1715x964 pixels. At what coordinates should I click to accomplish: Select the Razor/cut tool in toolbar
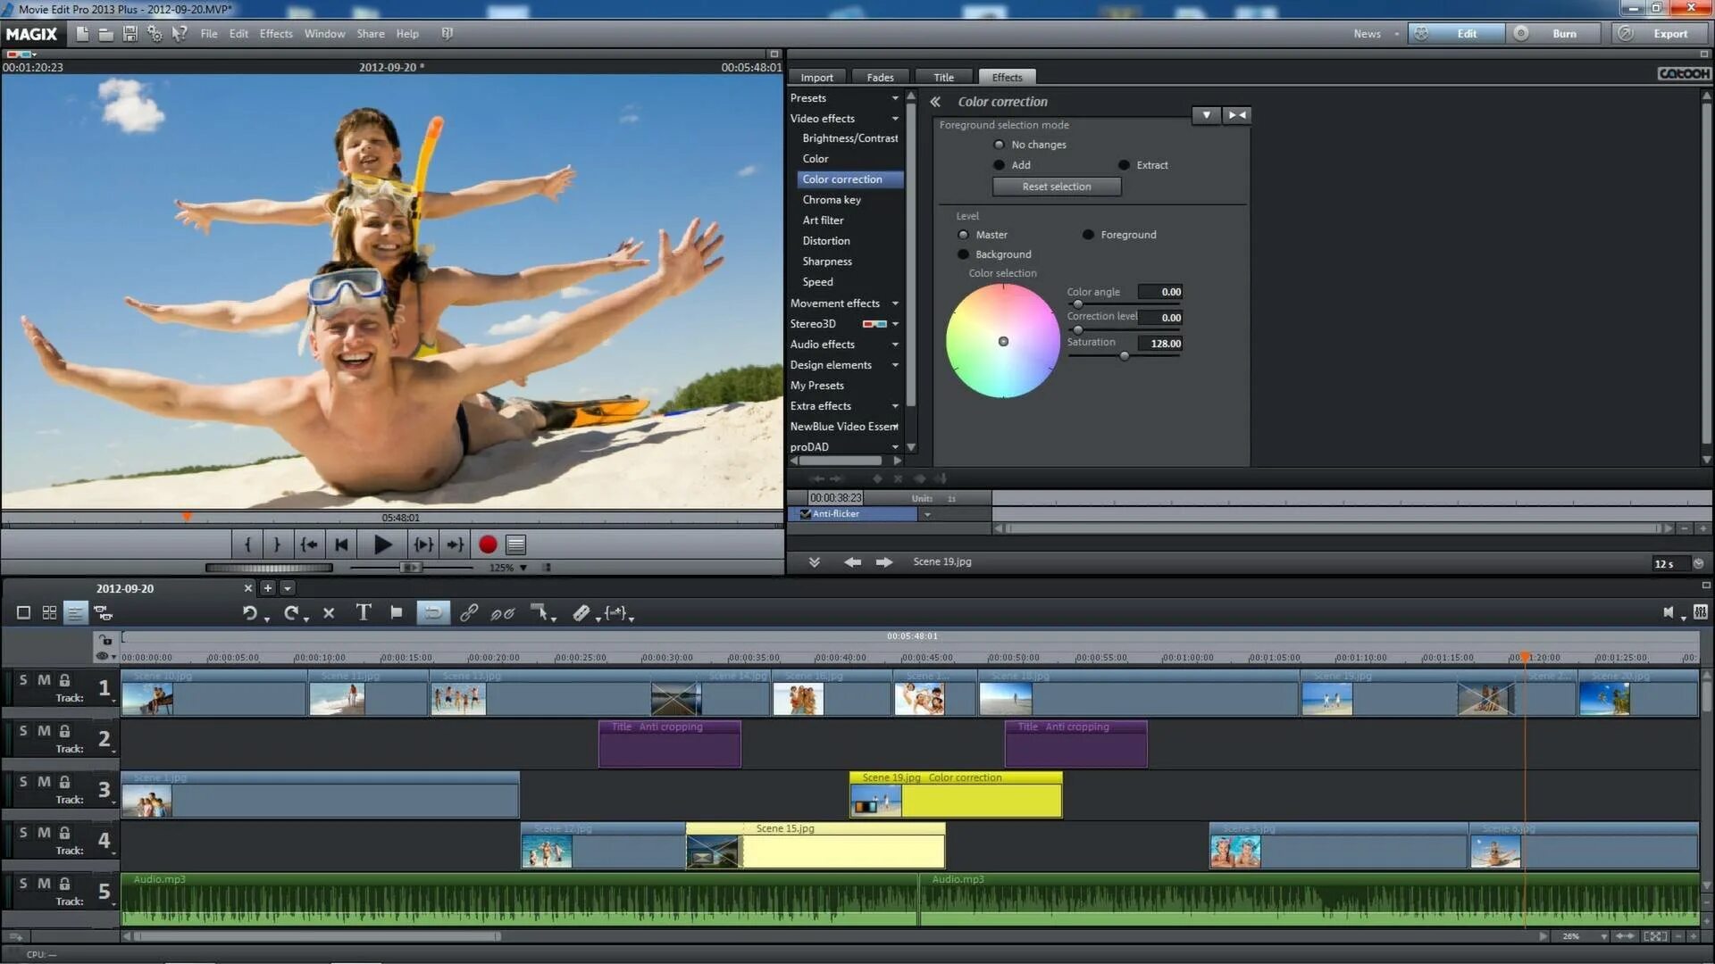(580, 612)
